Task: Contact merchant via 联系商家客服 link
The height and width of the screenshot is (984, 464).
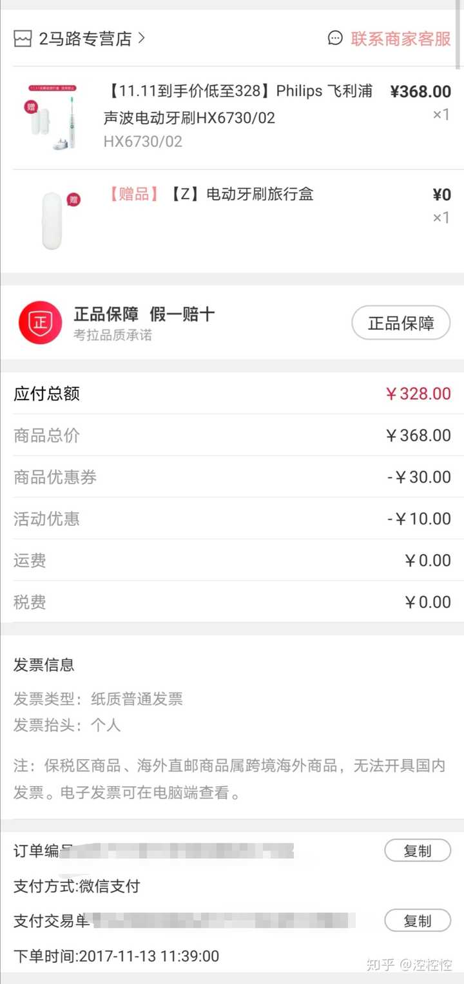Action: coord(400,39)
